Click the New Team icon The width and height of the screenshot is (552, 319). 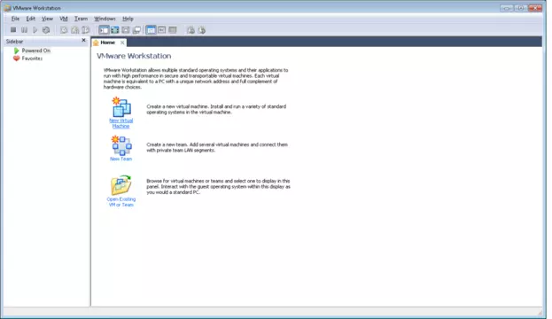121,145
